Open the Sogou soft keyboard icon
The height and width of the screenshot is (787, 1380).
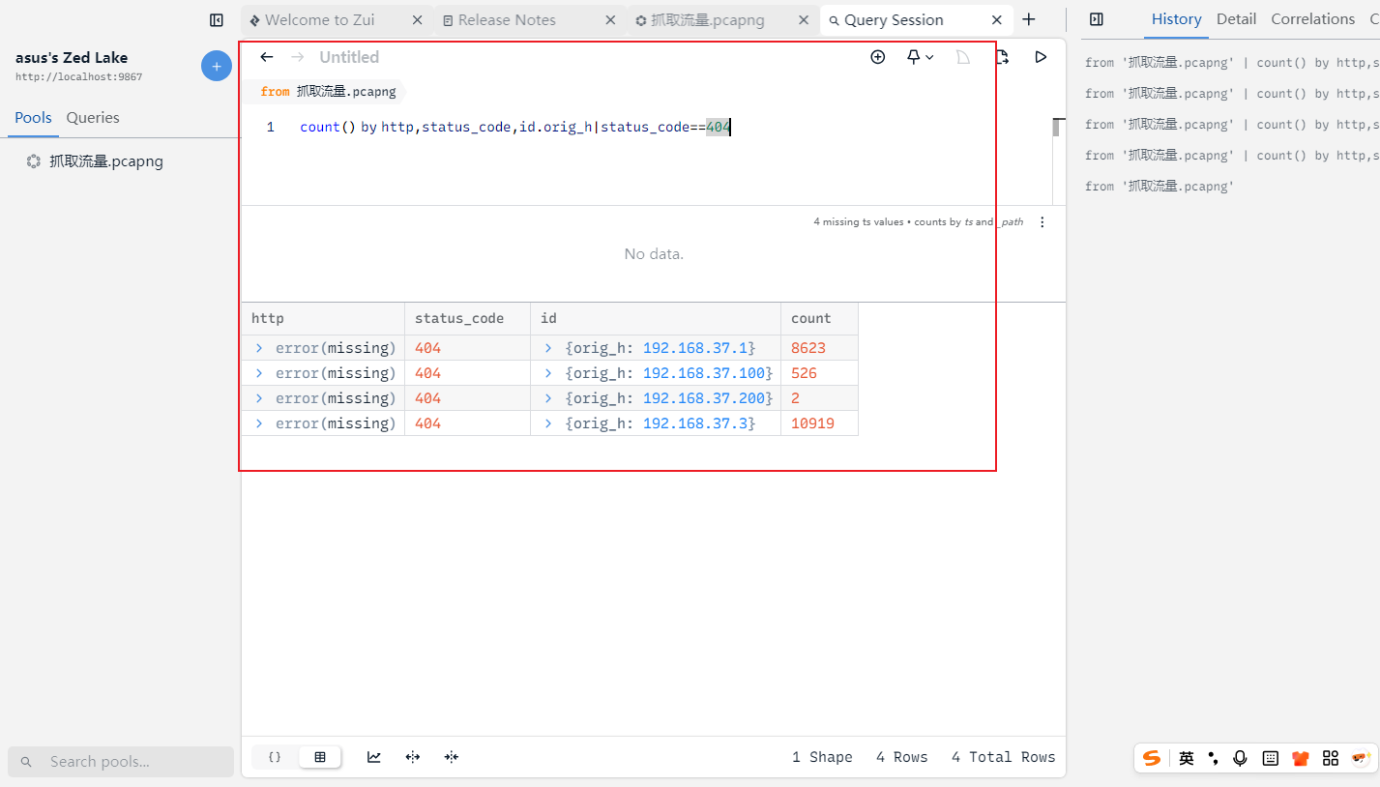click(x=1271, y=758)
